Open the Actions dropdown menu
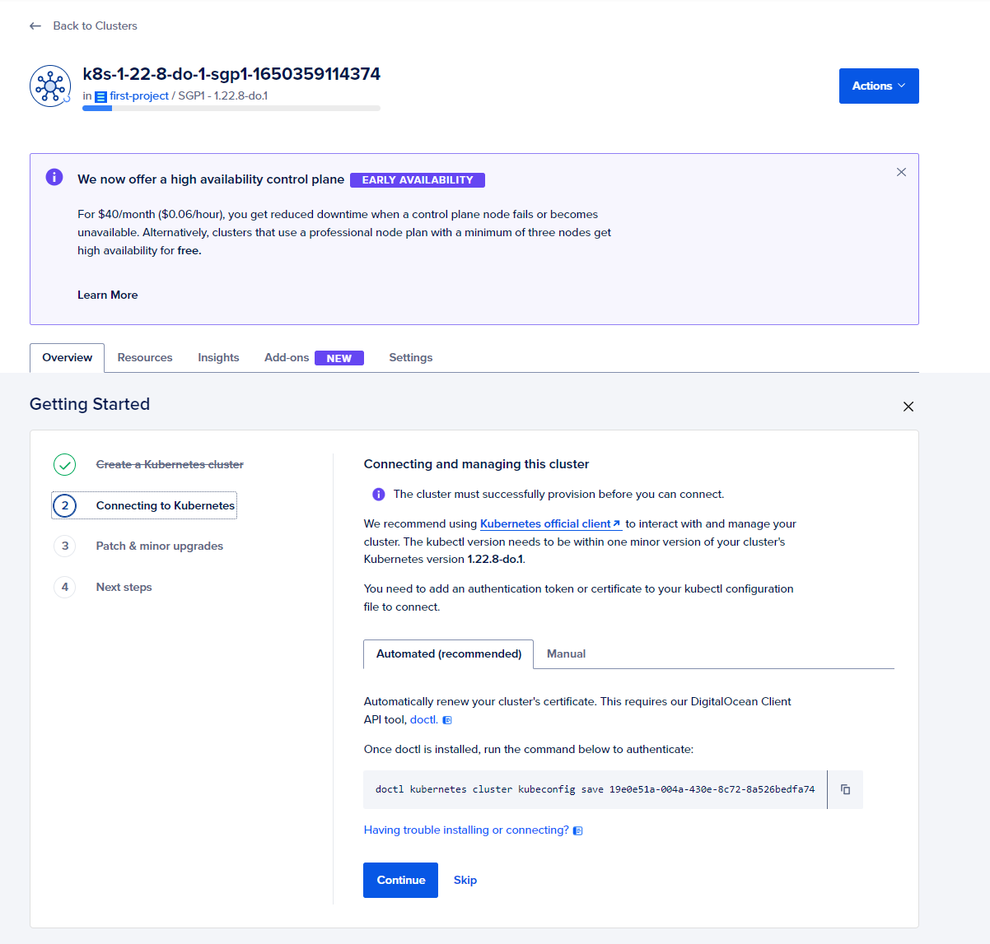 (879, 86)
